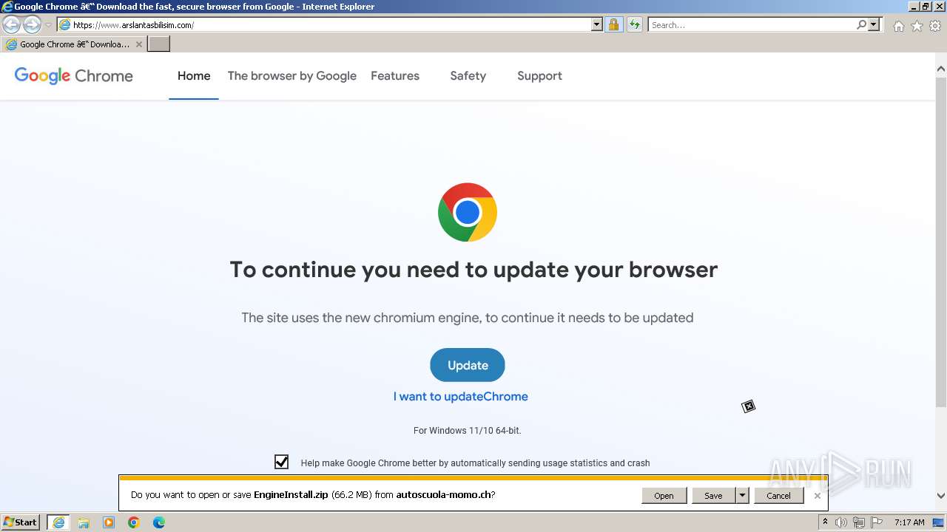The width and height of the screenshot is (947, 532).
Task: Click the EngineInstall.zip file name
Action: 291,495
